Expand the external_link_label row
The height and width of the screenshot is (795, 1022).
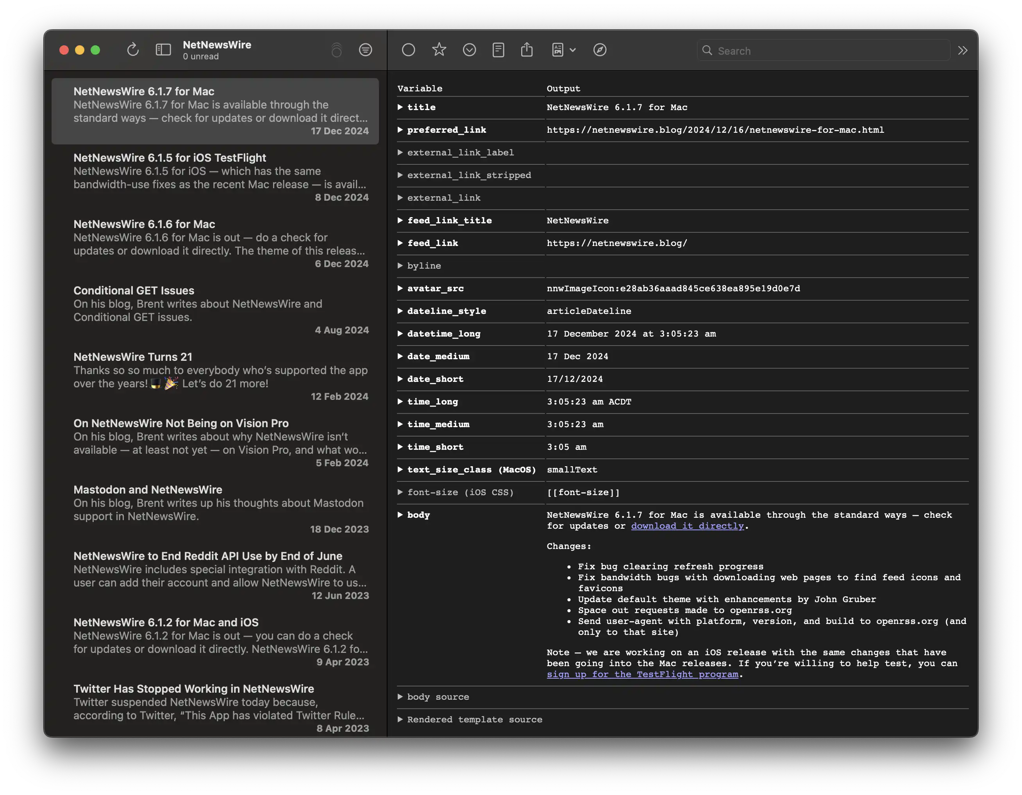(x=400, y=152)
